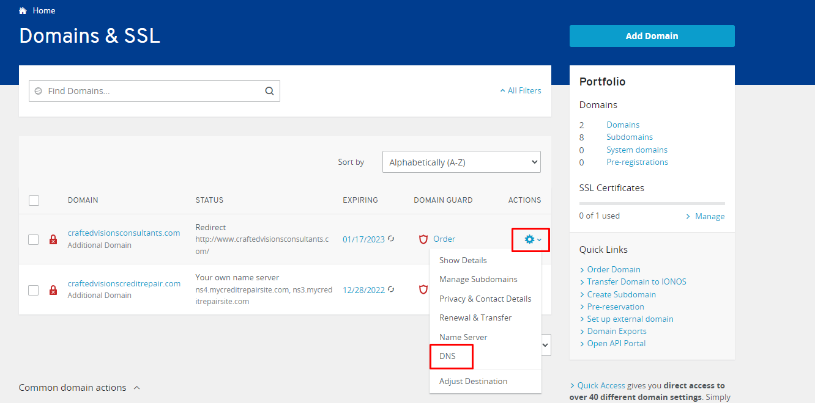Click the SSL Certificates usage progress bar
The image size is (815, 403).
pos(652,203)
